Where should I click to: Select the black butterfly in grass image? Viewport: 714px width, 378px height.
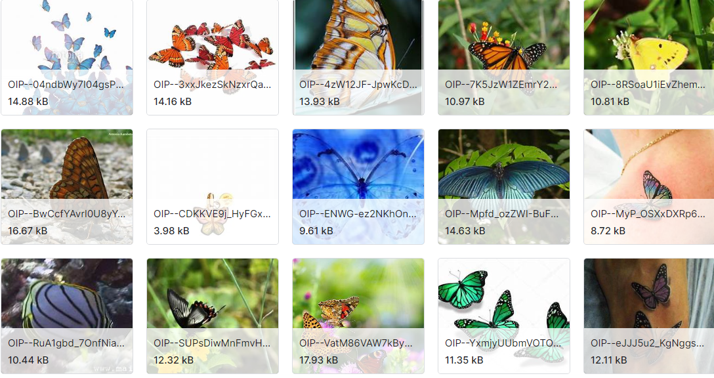pos(213,316)
